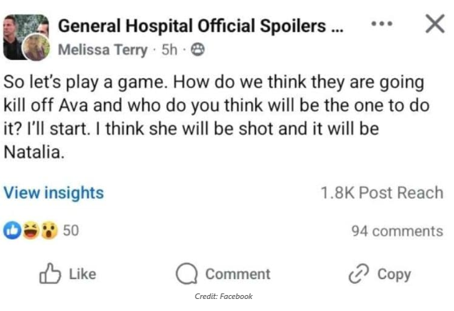Viewport: 454px width, 311px height.
Task: Click the Wow surprised reaction emoji
Action: [x=49, y=230]
